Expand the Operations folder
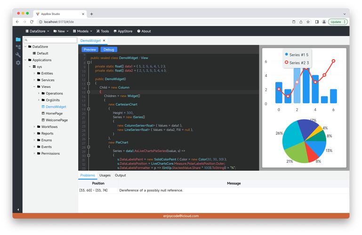Image resolution: width=362 pixels, height=235 pixels. pyautogui.click(x=39, y=94)
